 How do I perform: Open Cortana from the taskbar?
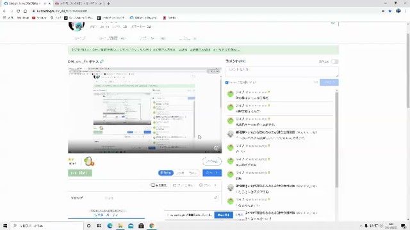pyautogui.click(x=88, y=226)
